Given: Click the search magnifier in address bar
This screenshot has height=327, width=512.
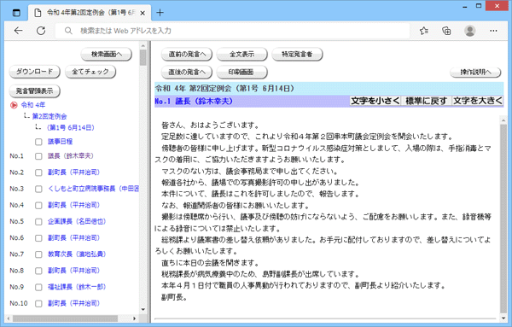Looking at the screenshot, I should point(68,31).
